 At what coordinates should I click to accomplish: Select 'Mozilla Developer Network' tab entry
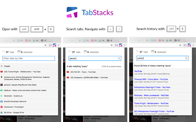pyautogui.click(x=29, y=101)
